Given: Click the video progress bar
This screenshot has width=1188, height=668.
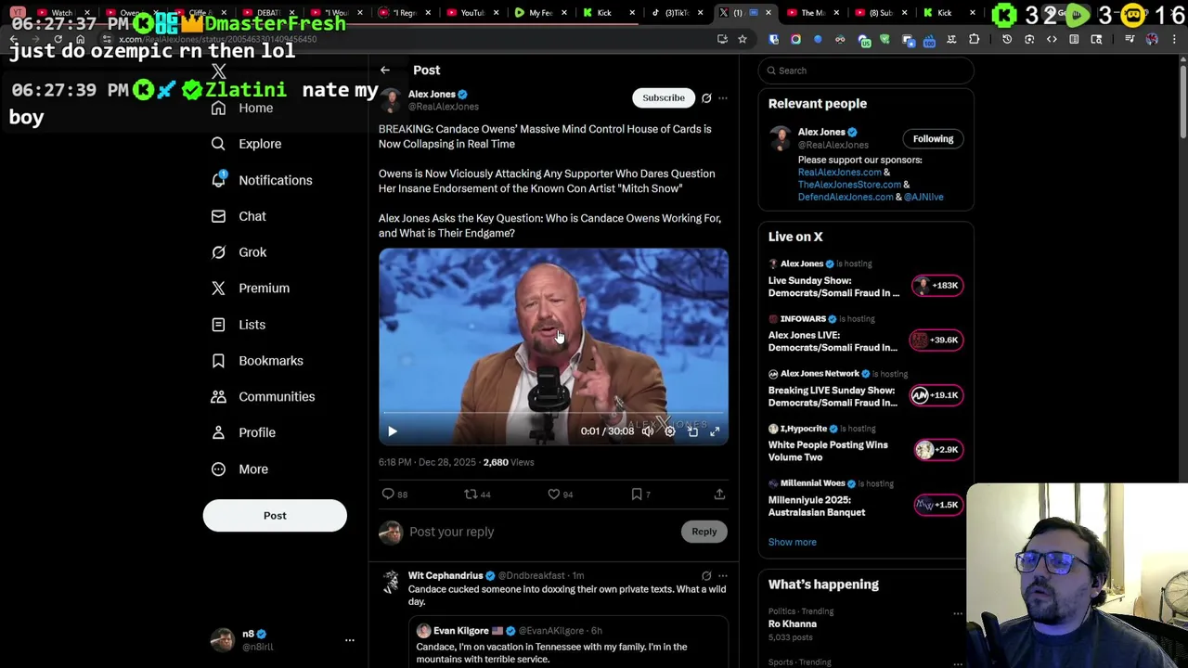Looking at the screenshot, I should [x=553, y=413].
